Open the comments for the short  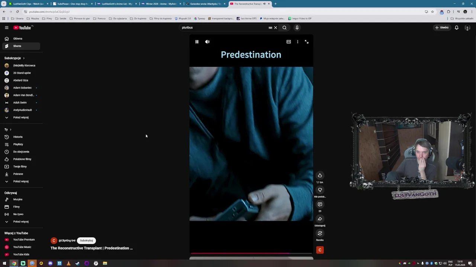coord(320,204)
